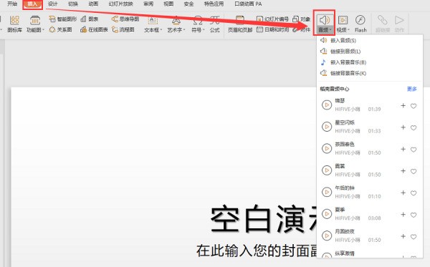
Task: Favorite the 星空闪烁 track with heart
Action: tap(414, 127)
